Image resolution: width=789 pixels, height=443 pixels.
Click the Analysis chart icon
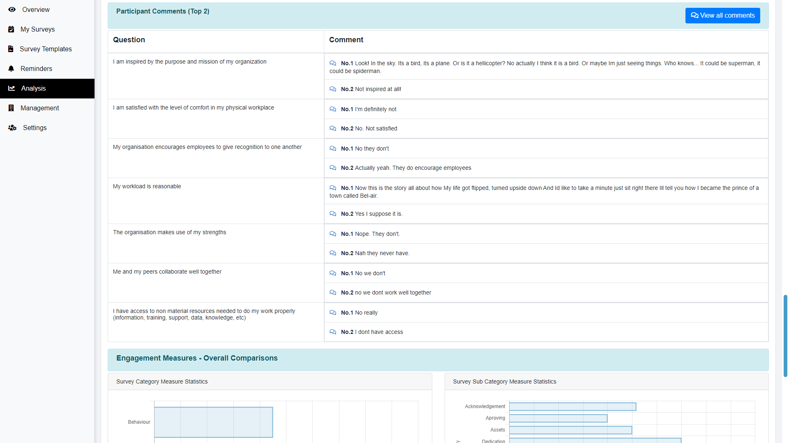(x=12, y=88)
